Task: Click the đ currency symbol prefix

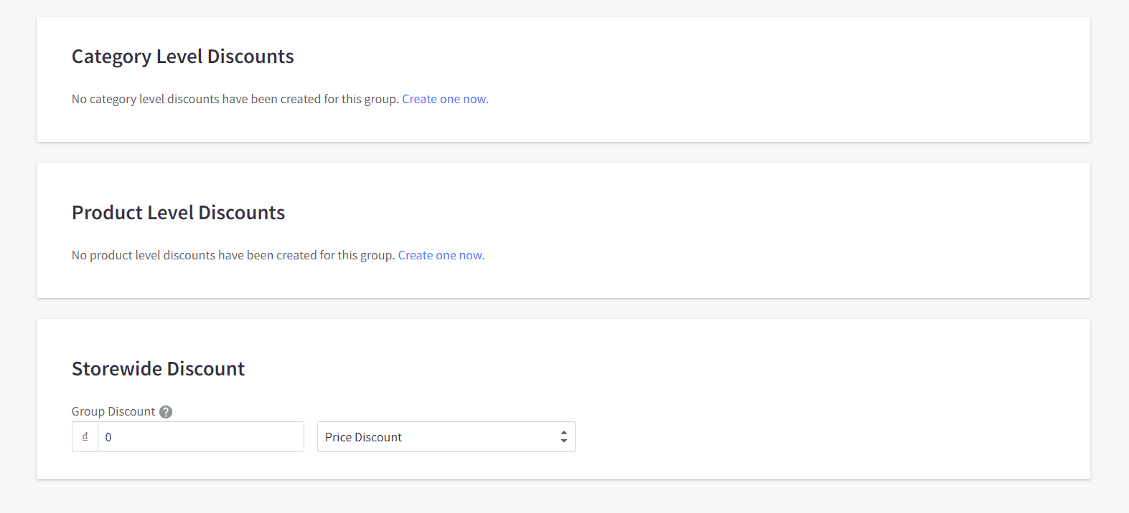Action: (85, 437)
